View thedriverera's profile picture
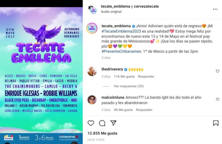Screen dimensions: 222x144 [92, 71]
